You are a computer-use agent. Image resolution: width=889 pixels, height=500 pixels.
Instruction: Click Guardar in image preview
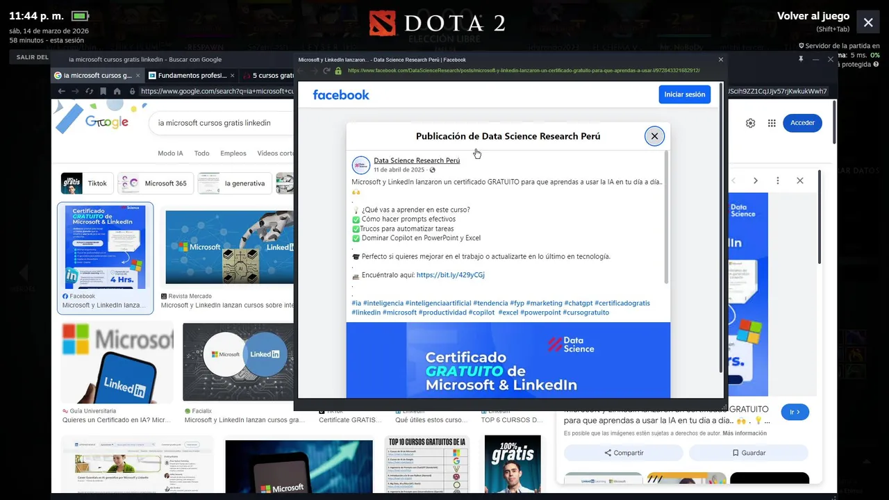tap(748, 453)
